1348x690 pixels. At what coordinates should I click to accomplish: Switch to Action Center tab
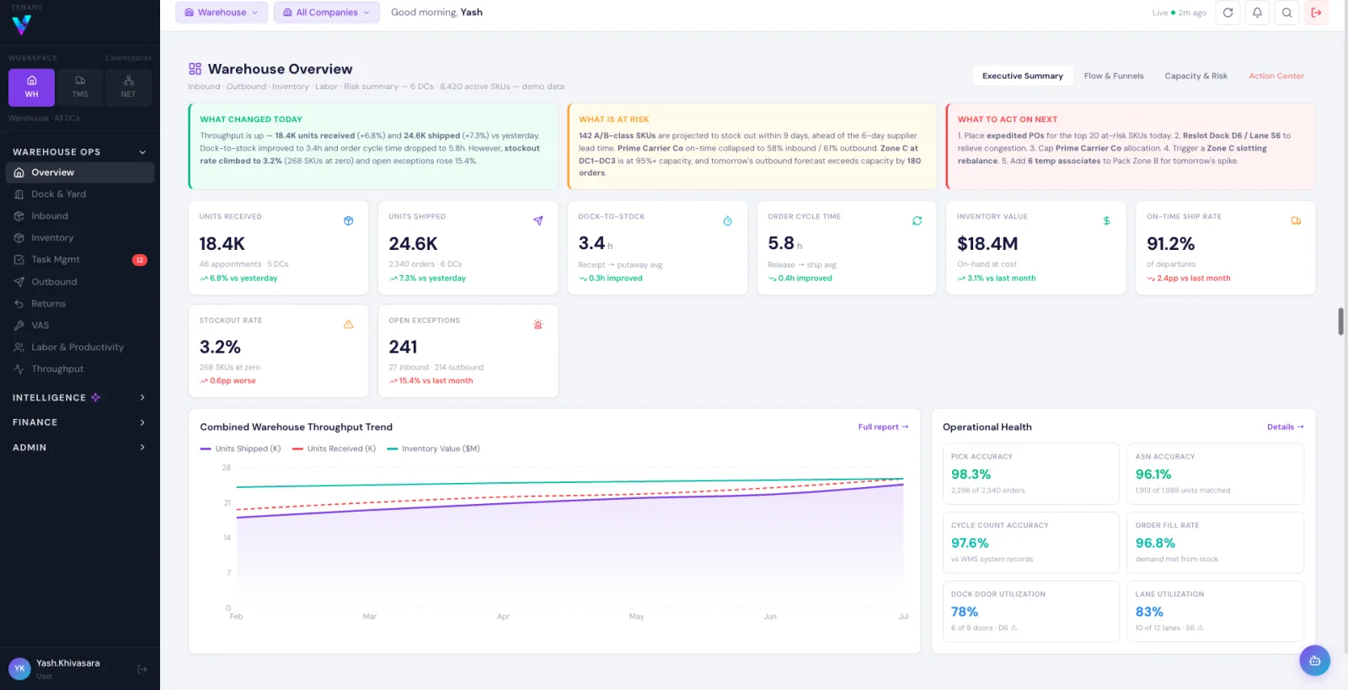tap(1276, 76)
